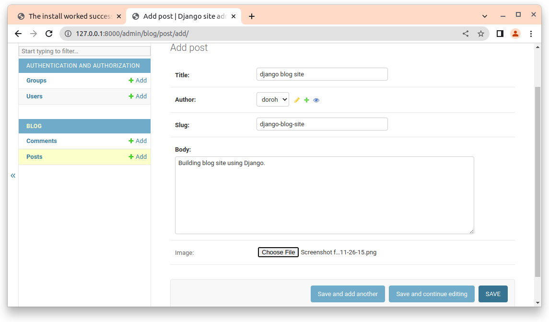Click the green plus icon beside Author
Image resolution: width=549 pixels, height=322 pixels.
coord(306,100)
